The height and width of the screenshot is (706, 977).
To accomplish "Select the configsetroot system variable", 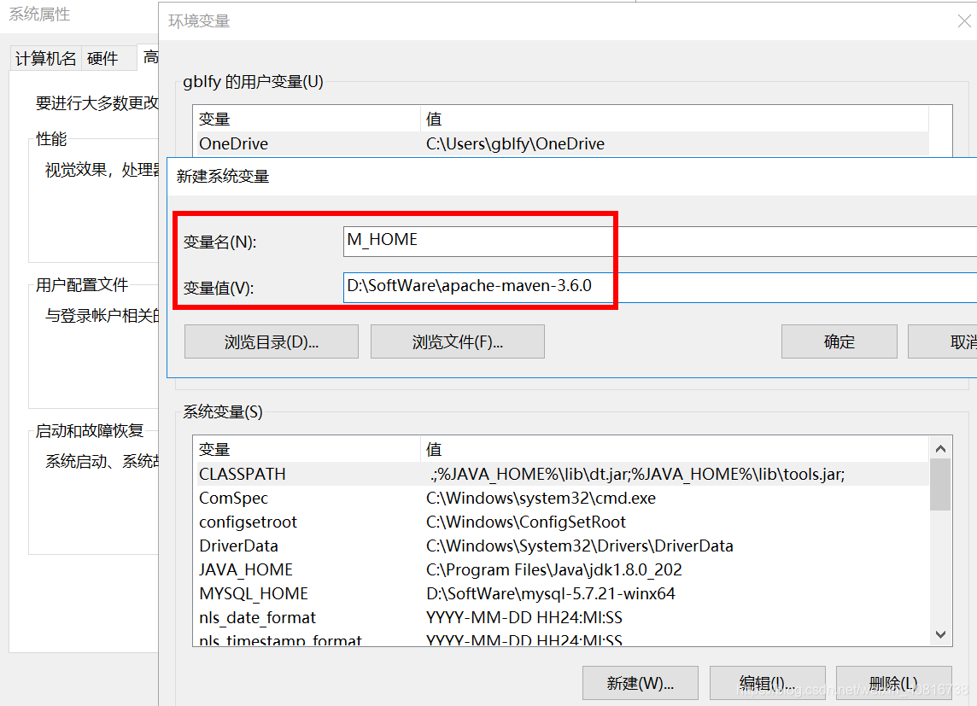I will coord(564,522).
